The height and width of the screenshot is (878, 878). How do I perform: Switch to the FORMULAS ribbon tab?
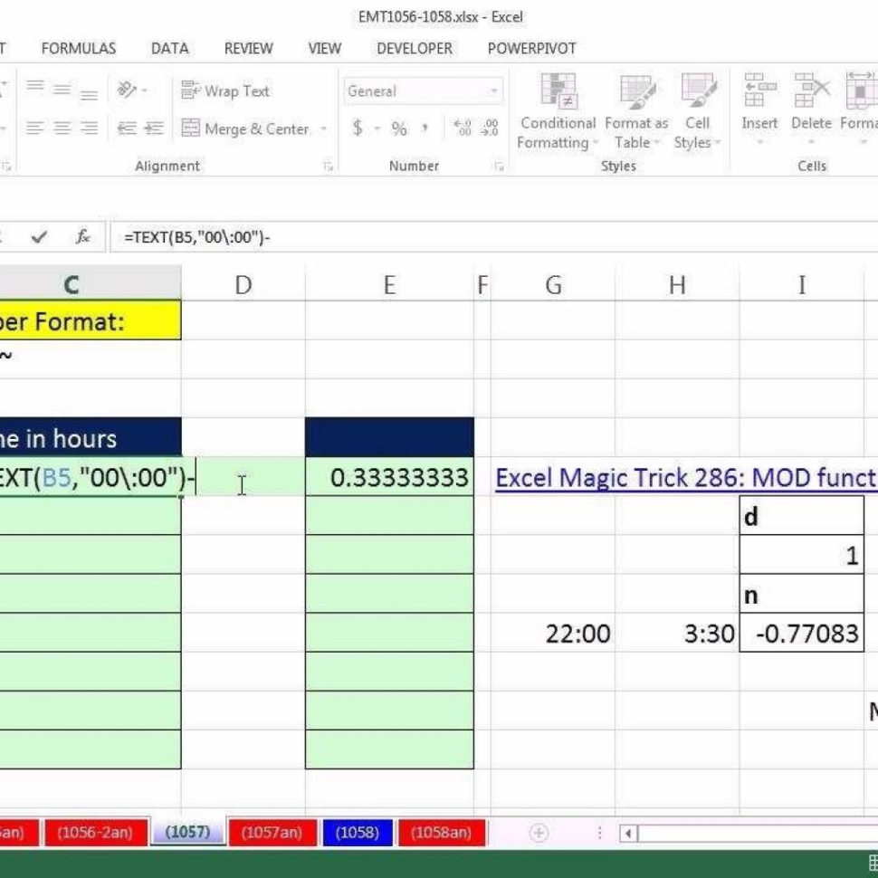[x=78, y=48]
